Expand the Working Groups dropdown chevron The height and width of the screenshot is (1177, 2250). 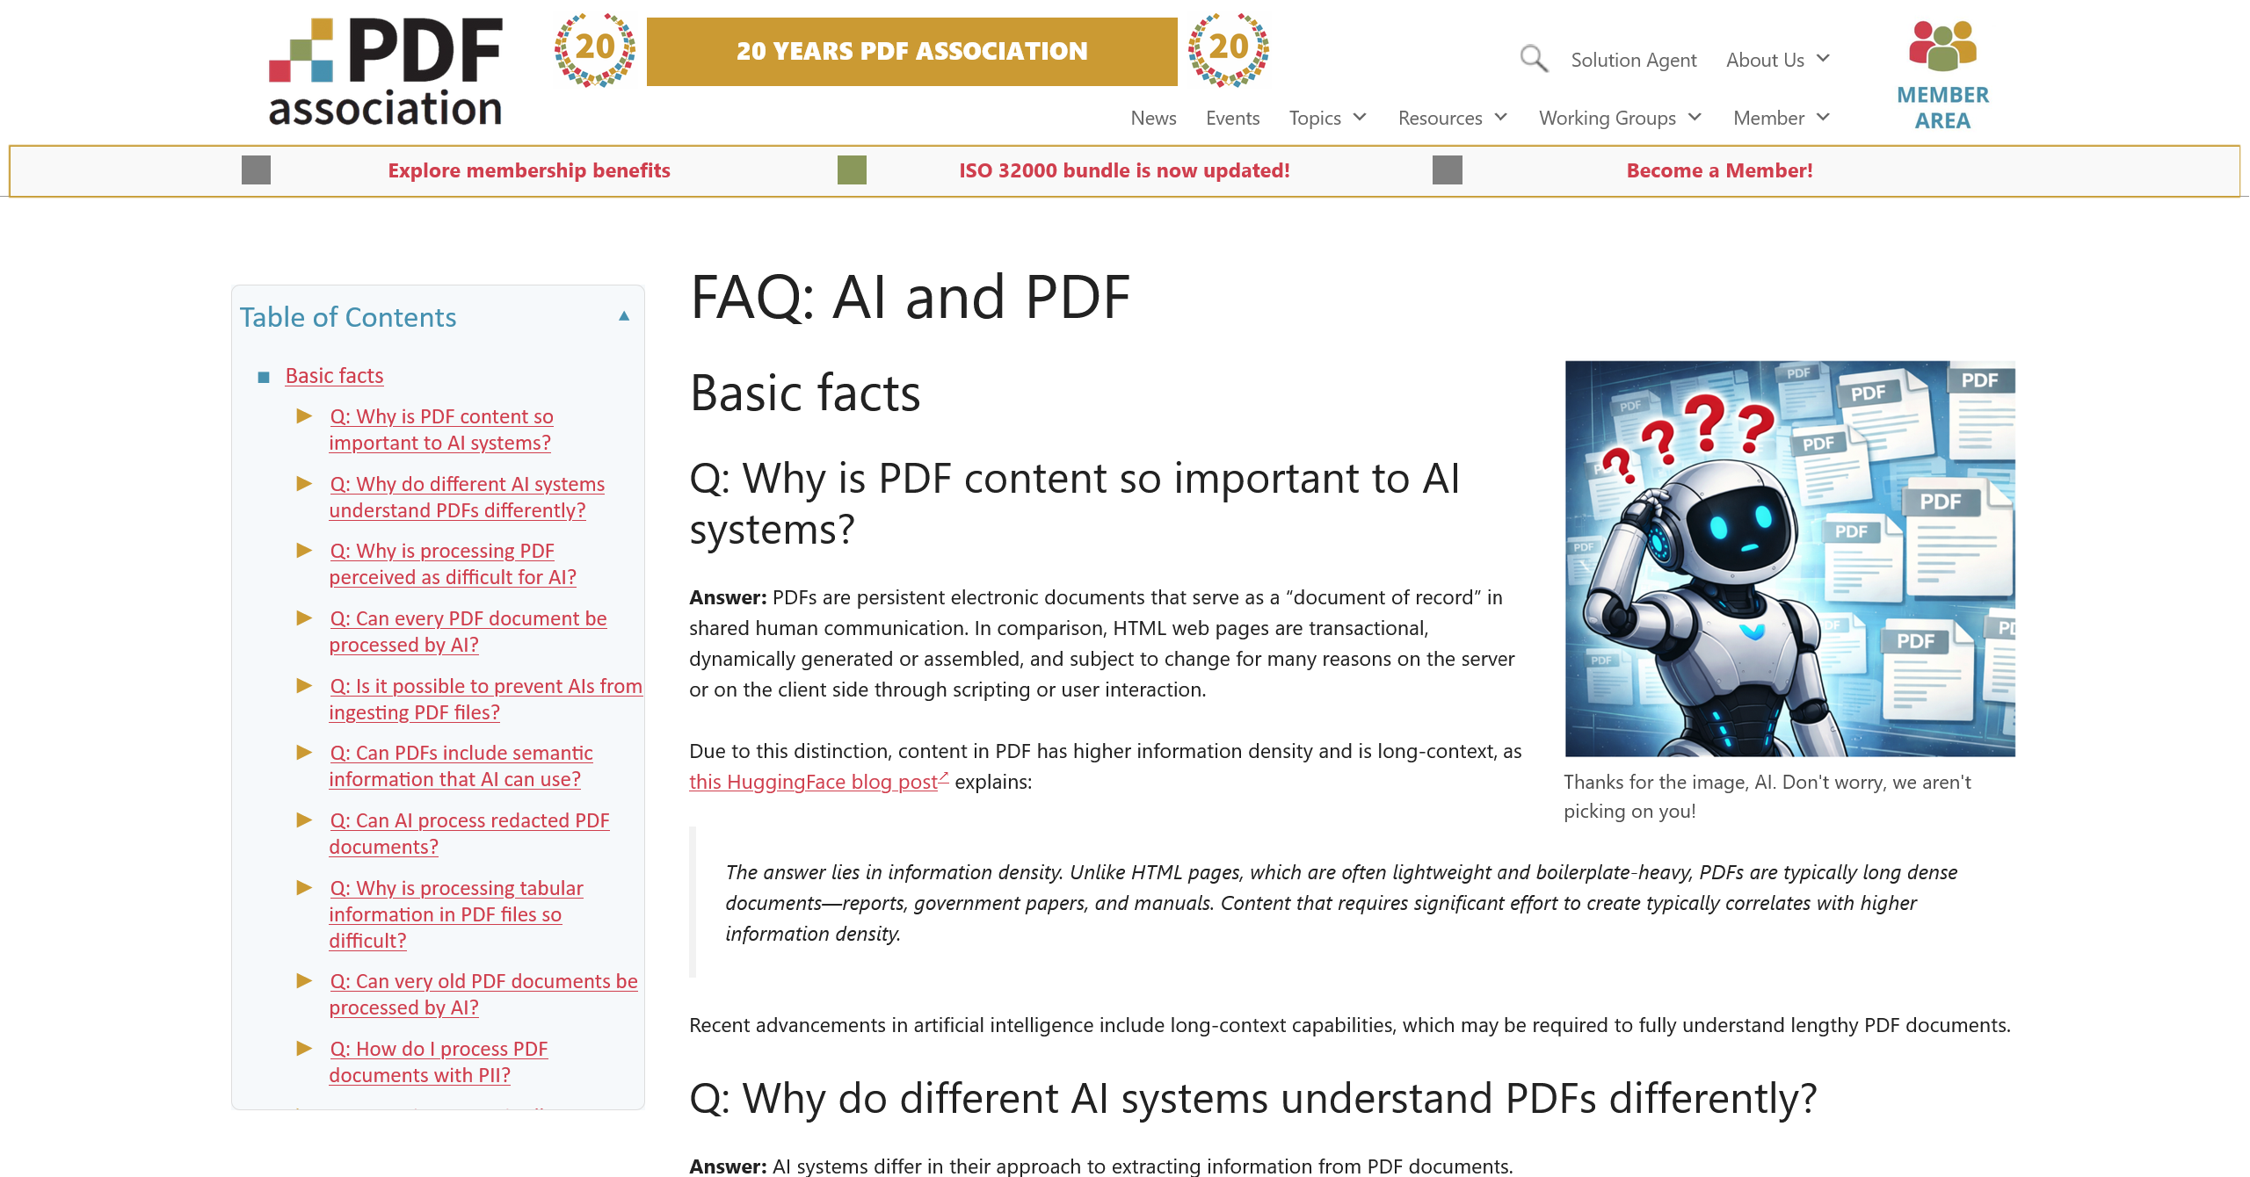tap(1695, 117)
